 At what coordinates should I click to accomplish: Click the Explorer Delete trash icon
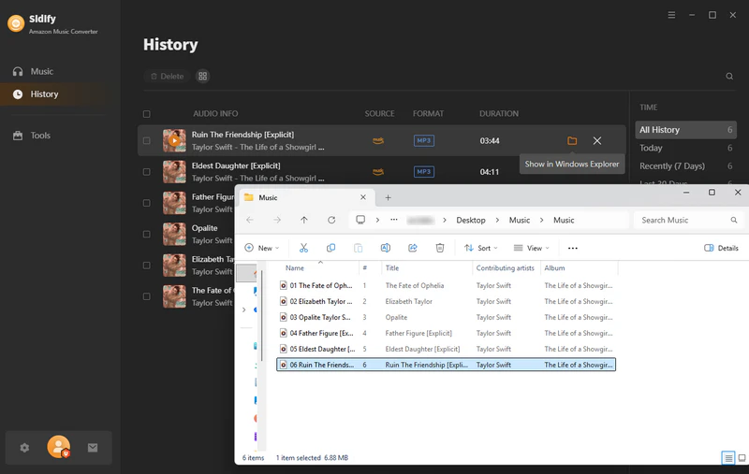[440, 248]
